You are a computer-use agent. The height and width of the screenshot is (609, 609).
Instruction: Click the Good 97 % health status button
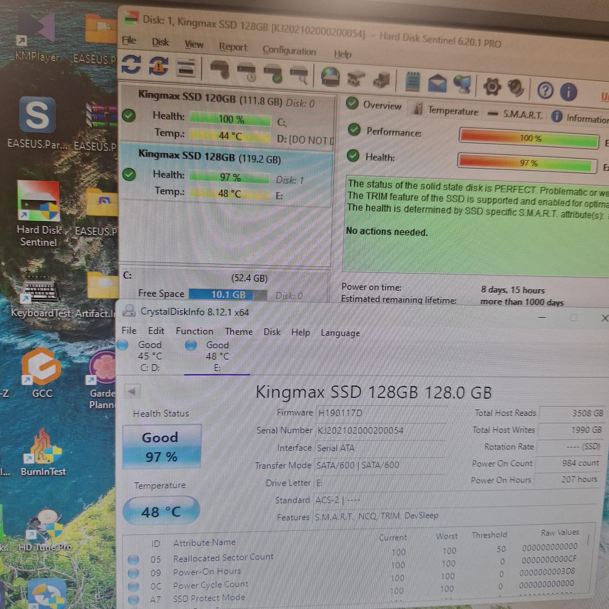click(161, 447)
